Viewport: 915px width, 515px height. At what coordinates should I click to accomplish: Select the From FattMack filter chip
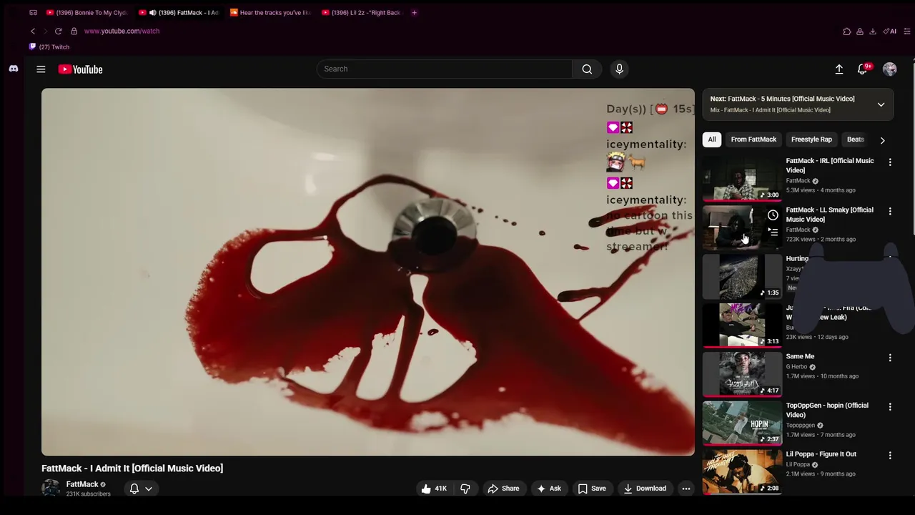[753, 139]
